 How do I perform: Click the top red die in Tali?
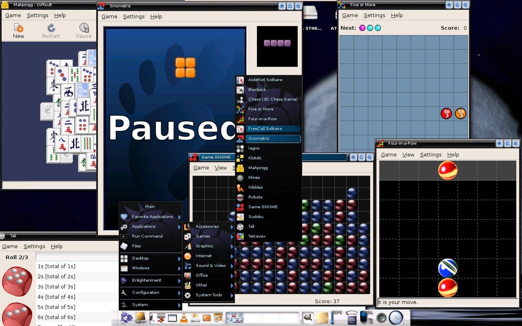coord(17,281)
